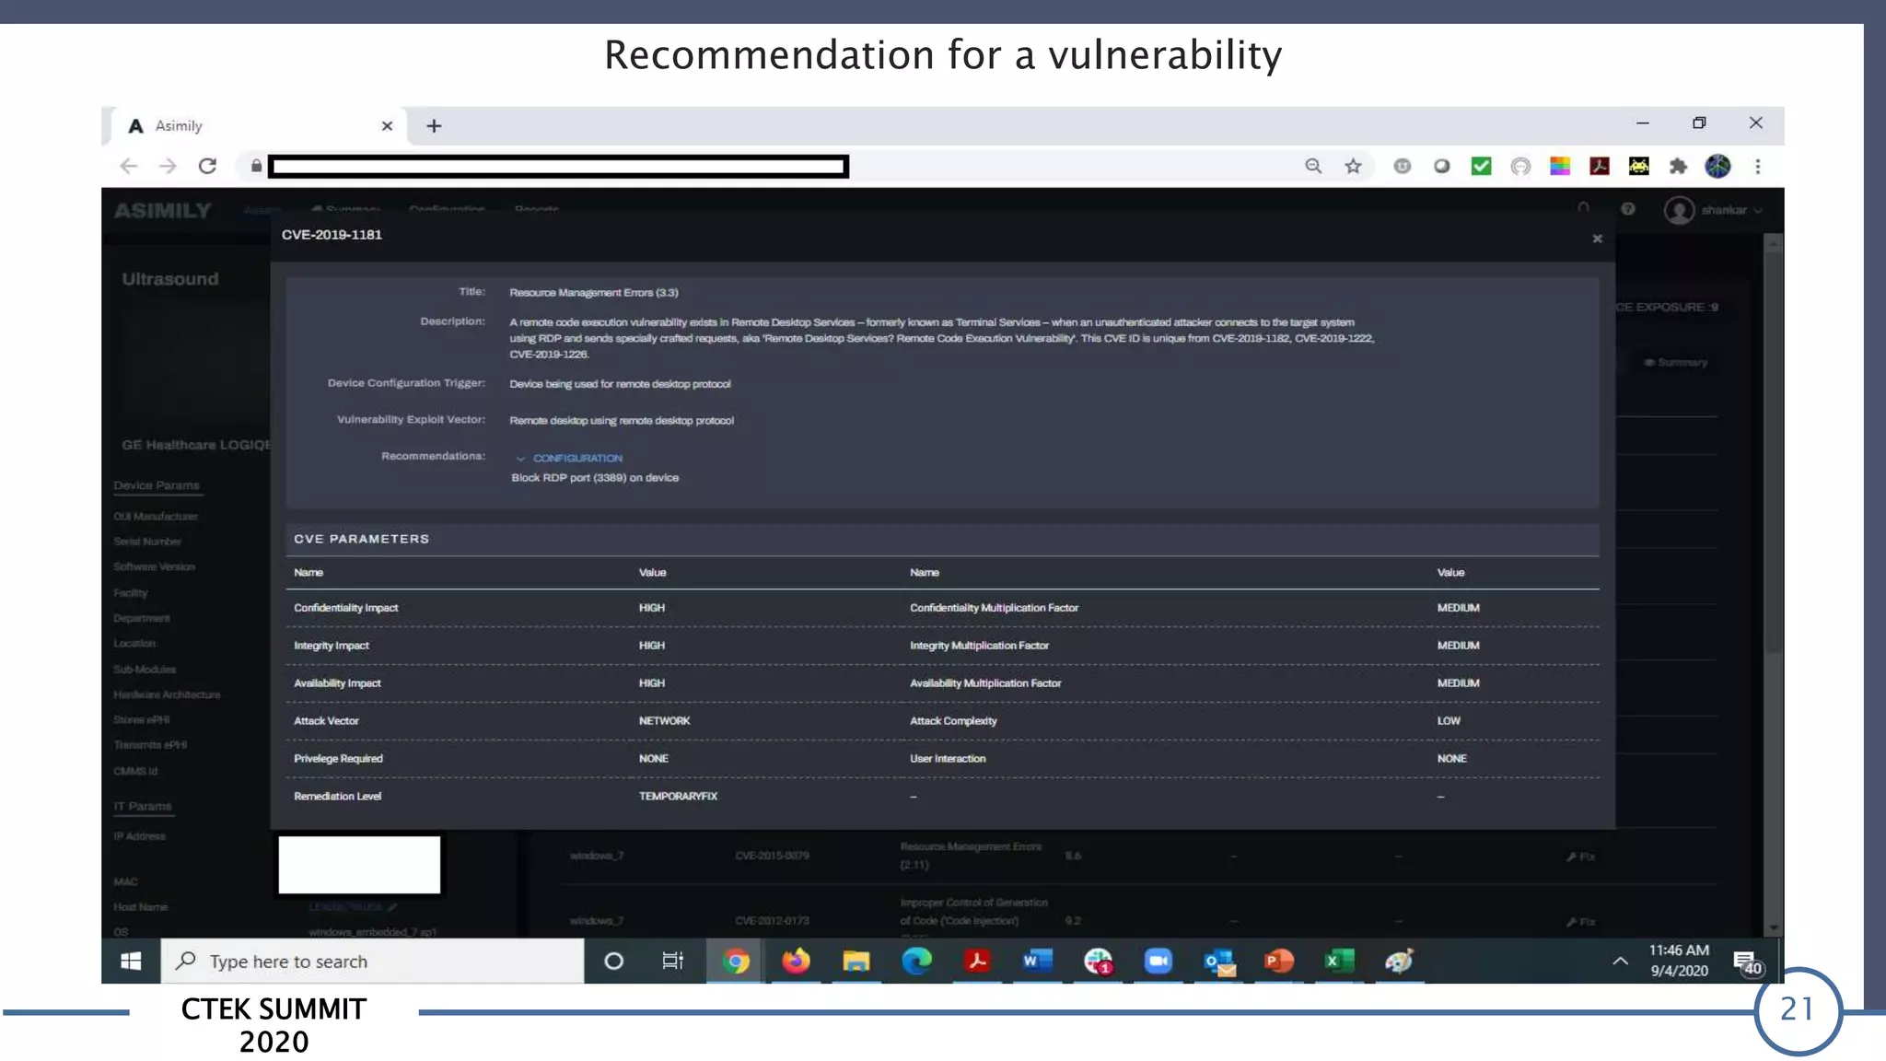The height and width of the screenshot is (1061, 1886).
Task: Open the shankar user dropdown
Action: click(1714, 210)
